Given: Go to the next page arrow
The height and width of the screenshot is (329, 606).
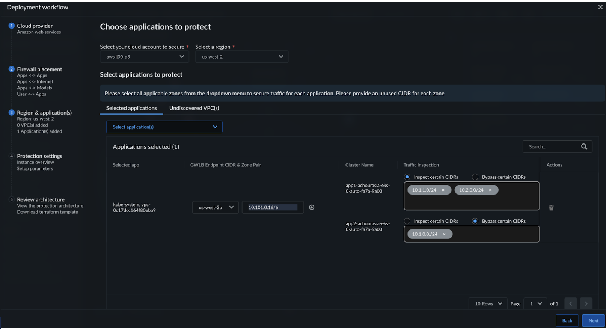Looking at the screenshot, I should (x=586, y=303).
